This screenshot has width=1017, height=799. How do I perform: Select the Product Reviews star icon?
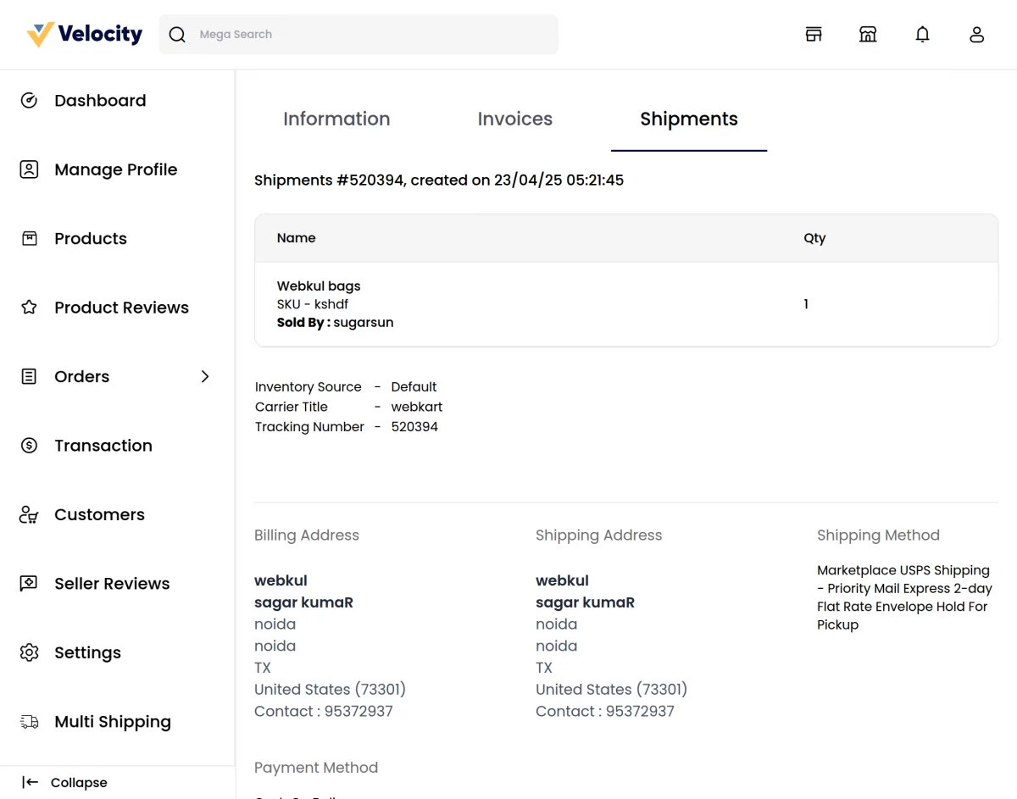tap(29, 308)
